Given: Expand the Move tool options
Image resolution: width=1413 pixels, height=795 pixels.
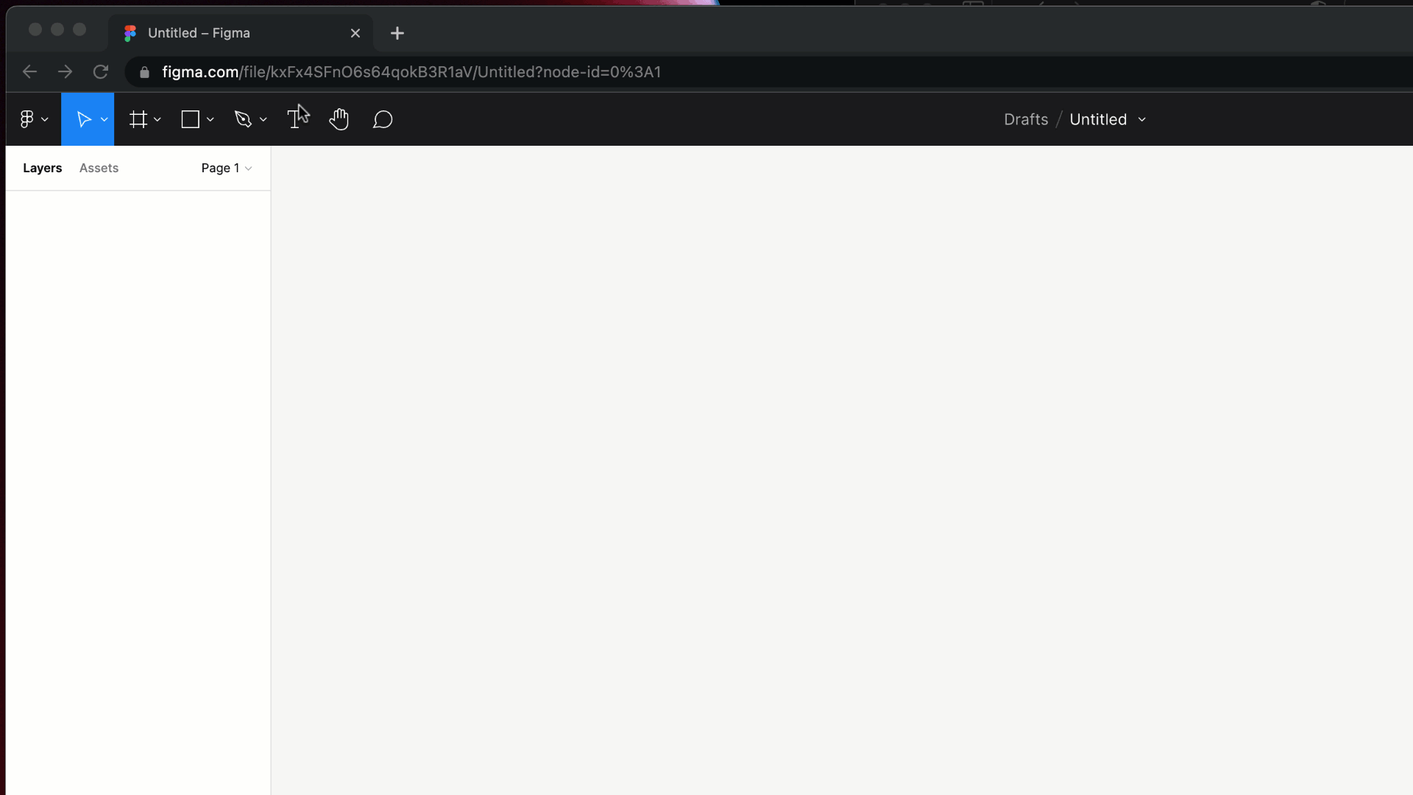Looking at the screenshot, I should coord(105,119).
